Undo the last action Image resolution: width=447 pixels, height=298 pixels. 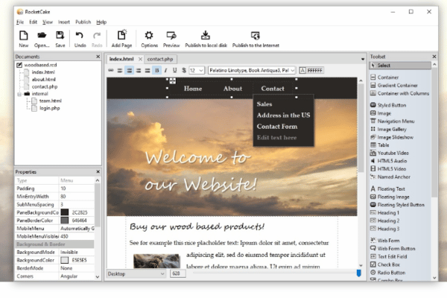pos(80,39)
